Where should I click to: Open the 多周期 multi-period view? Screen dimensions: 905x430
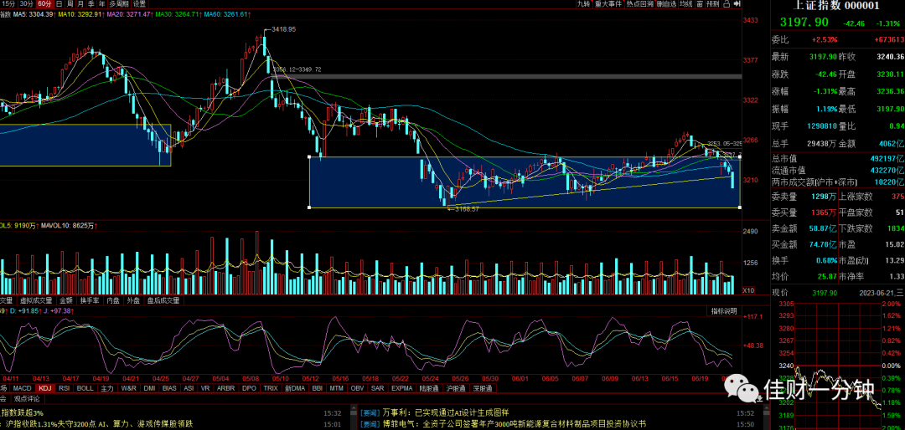118,3
